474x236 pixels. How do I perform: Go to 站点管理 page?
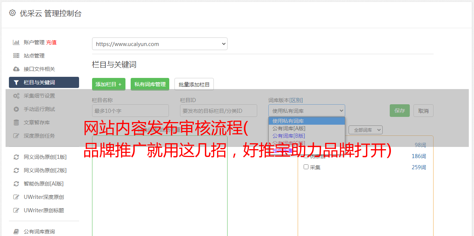[x=34, y=56]
